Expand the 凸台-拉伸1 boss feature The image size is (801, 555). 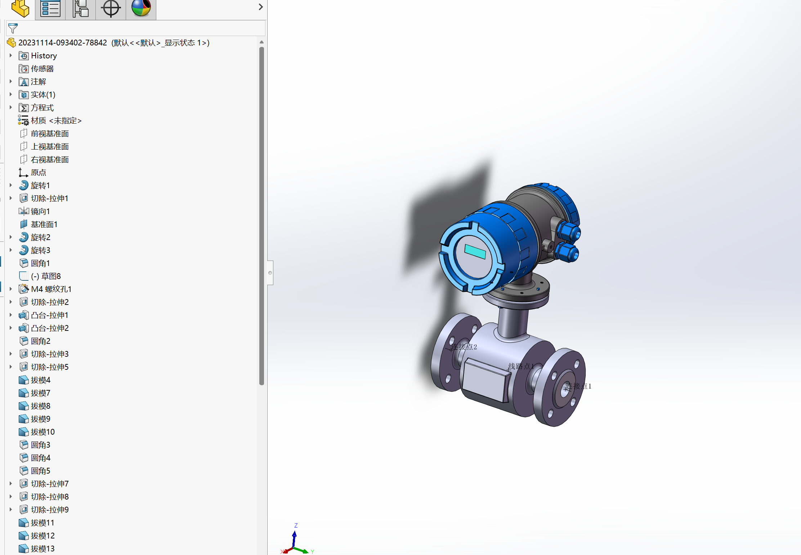(11, 315)
